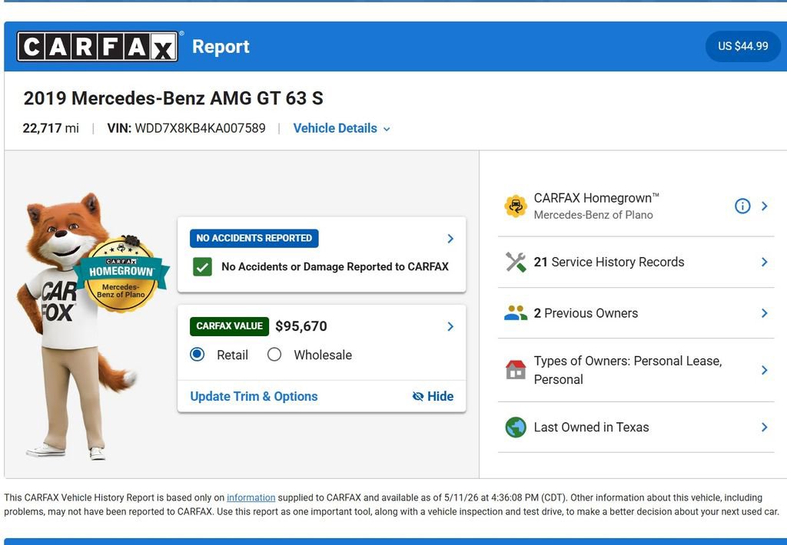Open the Types of Owners chevron
The height and width of the screenshot is (545, 787).
click(765, 370)
